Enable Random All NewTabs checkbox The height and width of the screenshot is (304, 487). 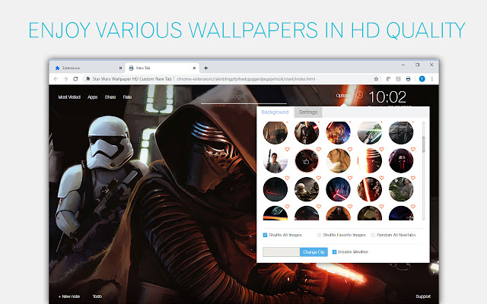point(373,235)
